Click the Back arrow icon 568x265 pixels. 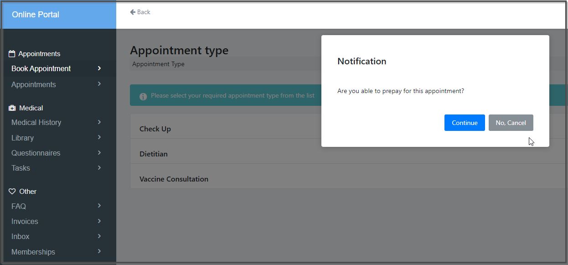[x=133, y=12]
